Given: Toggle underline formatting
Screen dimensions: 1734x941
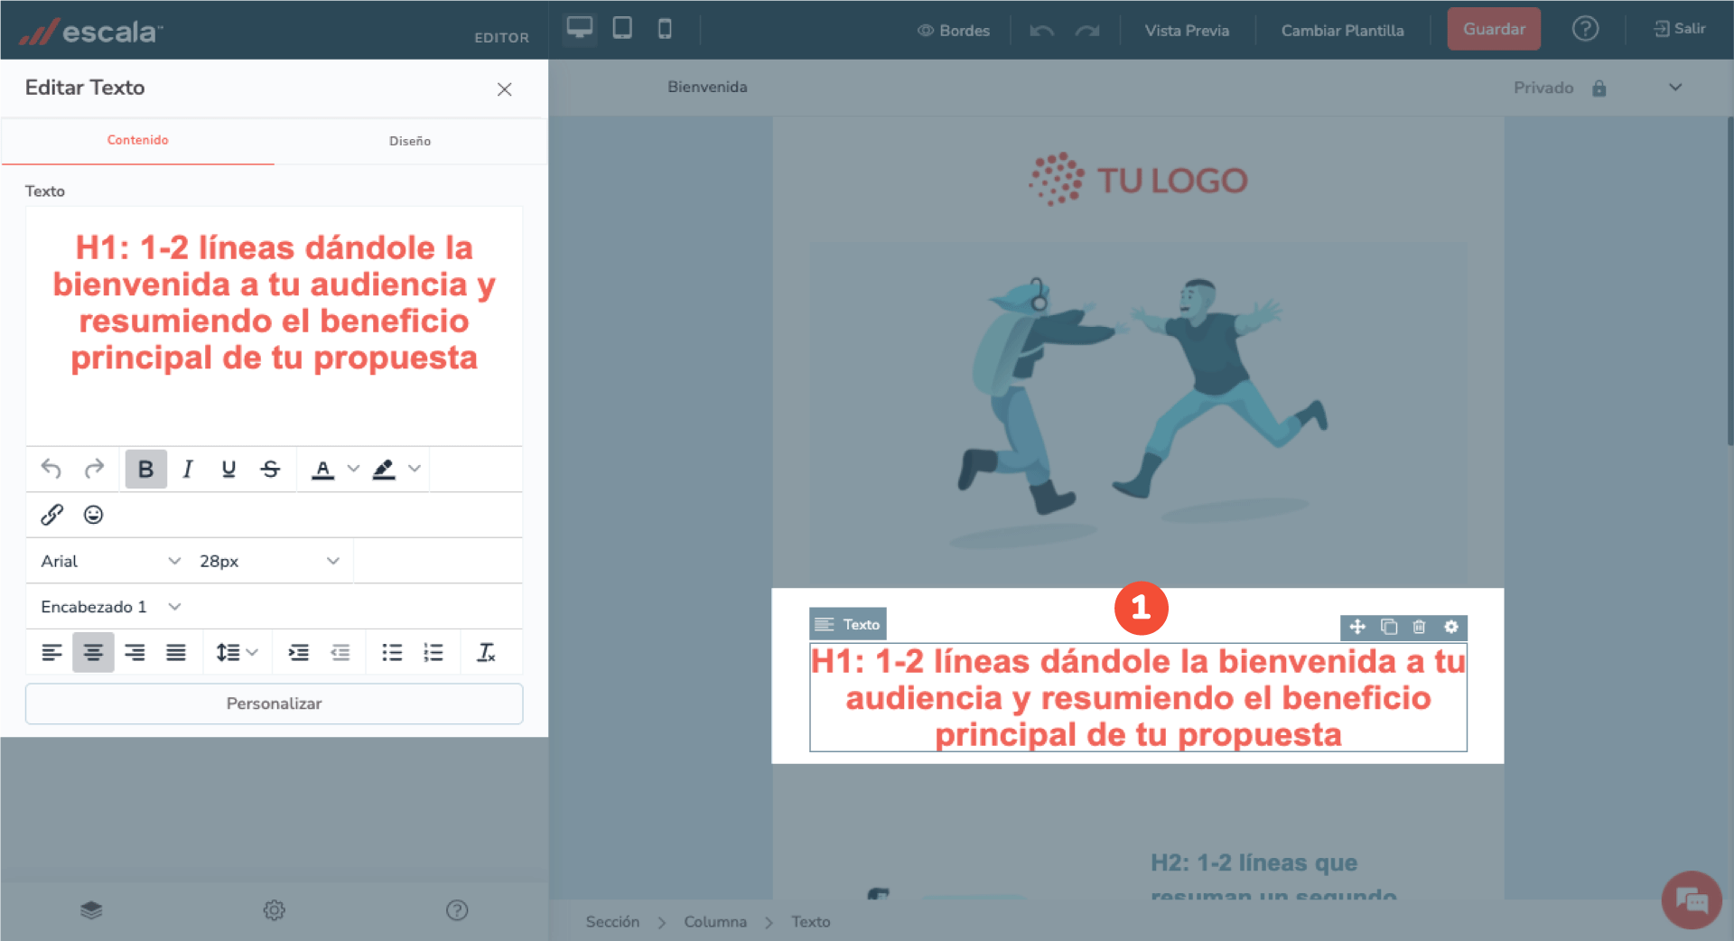Looking at the screenshot, I should [x=228, y=469].
